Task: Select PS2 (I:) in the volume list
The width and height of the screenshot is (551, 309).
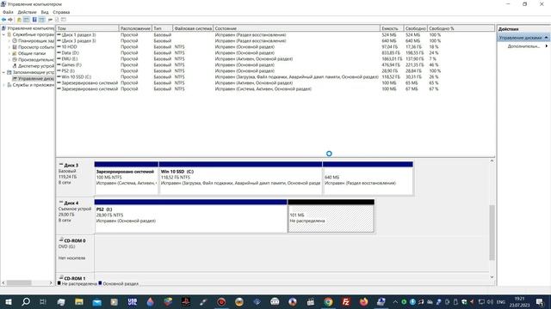Action: pyautogui.click(x=250, y=70)
